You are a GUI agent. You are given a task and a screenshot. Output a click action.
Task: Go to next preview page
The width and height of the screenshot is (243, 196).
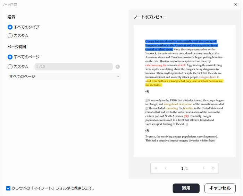click(203, 168)
